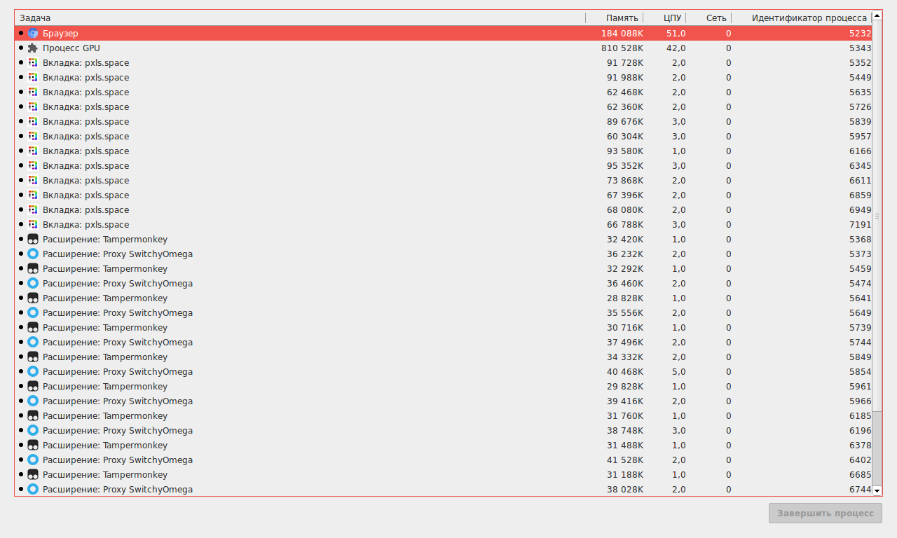
Task: Select the Процесс GPU row label
Action: pos(71,48)
